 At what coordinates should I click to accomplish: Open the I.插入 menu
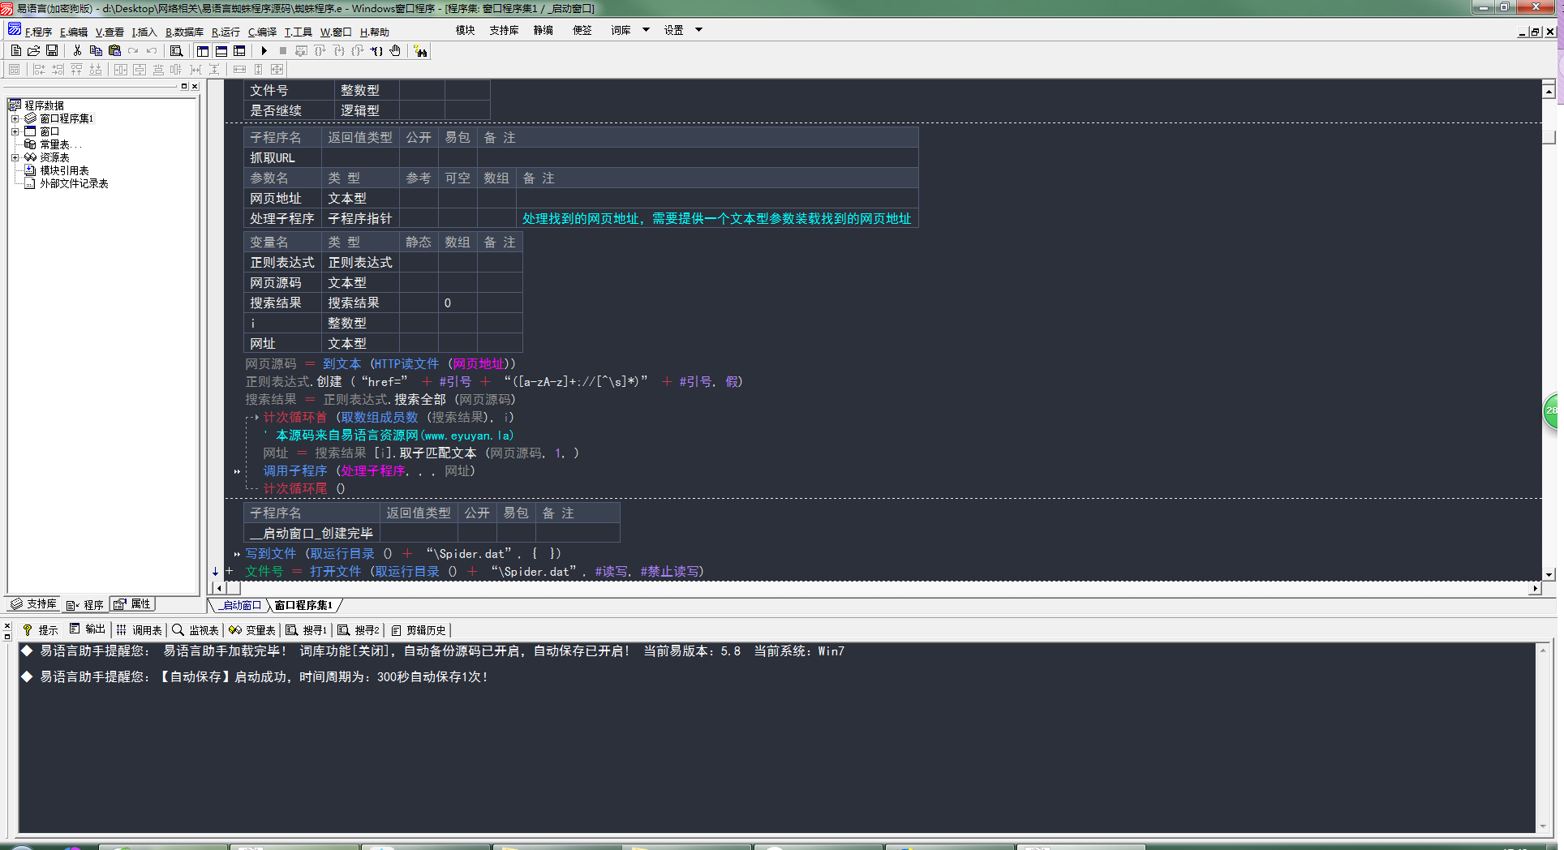[x=144, y=32]
